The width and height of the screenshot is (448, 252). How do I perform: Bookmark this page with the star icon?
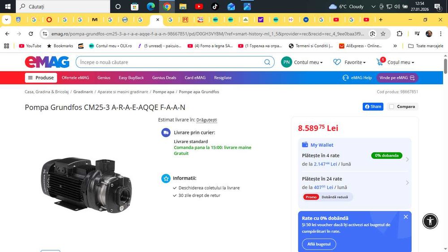[x=383, y=34]
